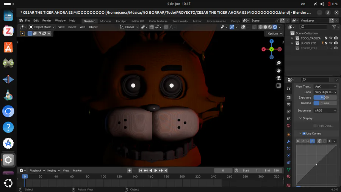This screenshot has width=341, height=192.
Task: Open the timeline Keying popover
Action: tap(53, 170)
